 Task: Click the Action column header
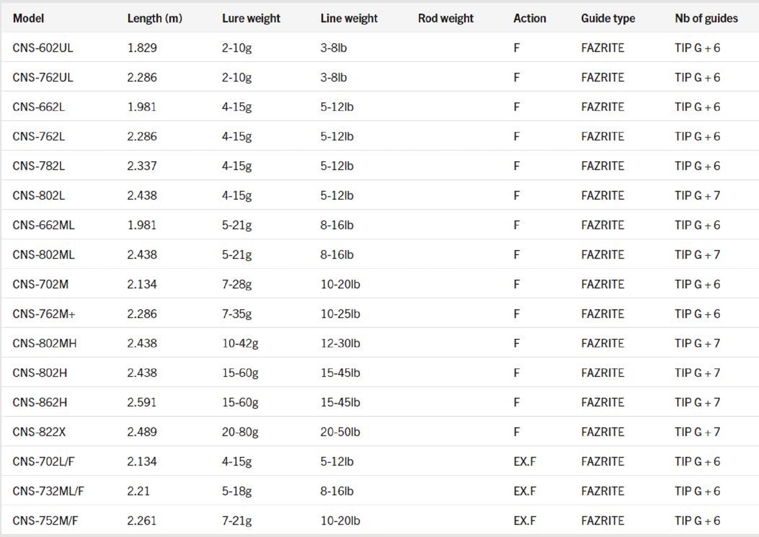click(x=529, y=18)
